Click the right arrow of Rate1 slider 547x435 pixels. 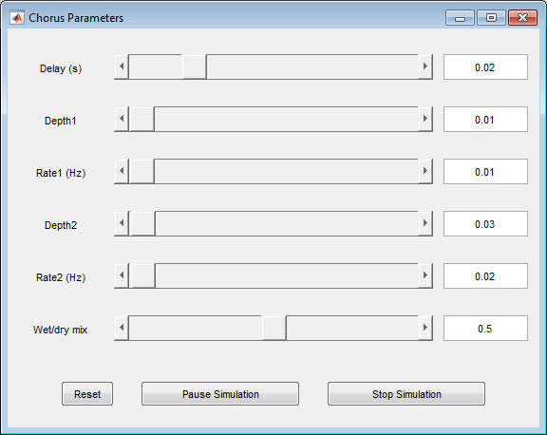pyautogui.click(x=425, y=171)
